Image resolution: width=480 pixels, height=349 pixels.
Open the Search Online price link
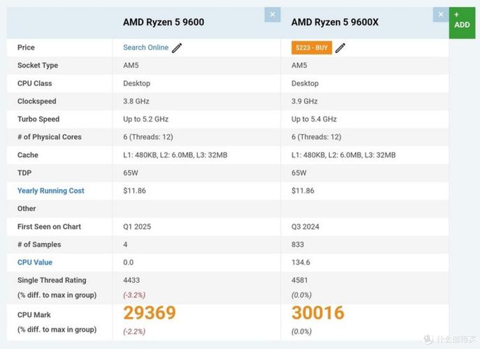(x=145, y=47)
